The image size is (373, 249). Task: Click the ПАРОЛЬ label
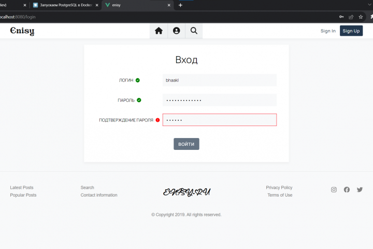(x=126, y=100)
